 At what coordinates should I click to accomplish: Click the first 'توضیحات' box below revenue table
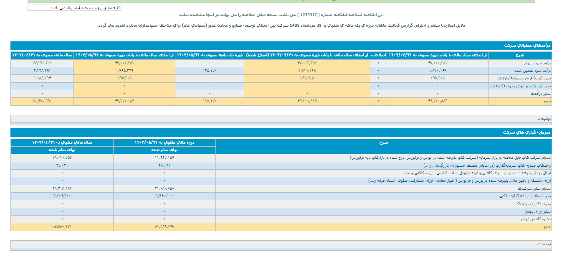tap(281, 119)
